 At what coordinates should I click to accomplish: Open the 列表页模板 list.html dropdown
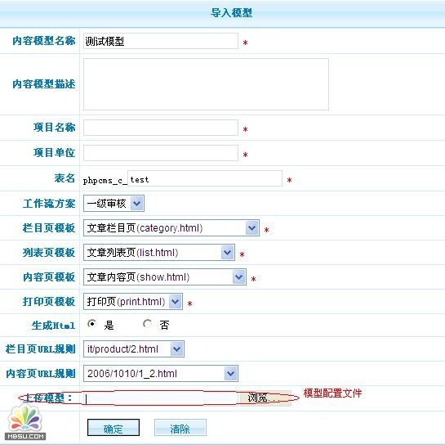[x=159, y=253]
